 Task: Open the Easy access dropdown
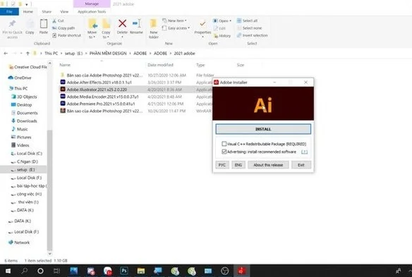point(176,27)
